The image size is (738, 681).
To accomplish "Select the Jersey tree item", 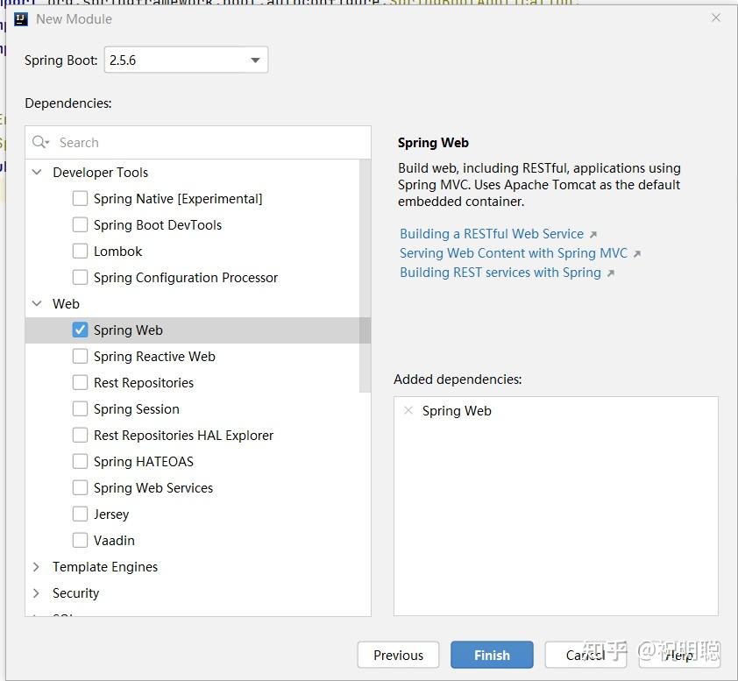I will pyautogui.click(x=111, y=514).
